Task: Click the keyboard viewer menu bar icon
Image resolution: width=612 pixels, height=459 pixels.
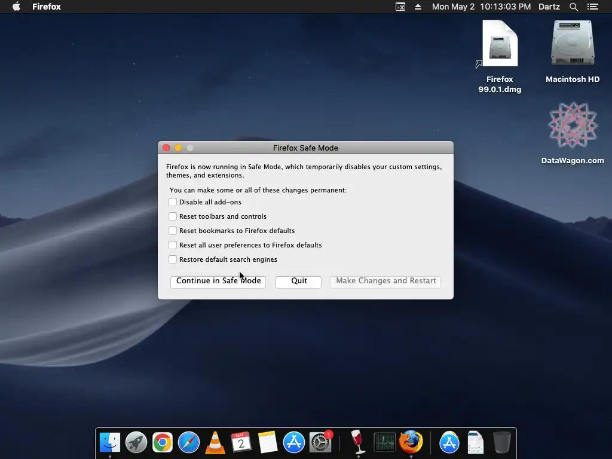Action: coord(400,7)
